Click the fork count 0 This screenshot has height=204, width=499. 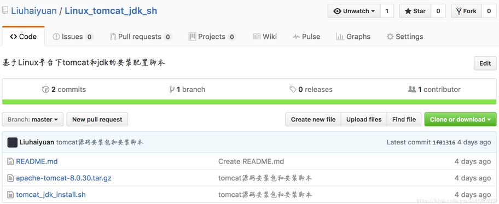coord(489,11)
